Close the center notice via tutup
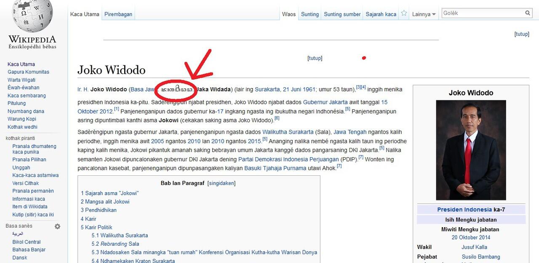The height and width of the screenshot is (263, 539). tap(315, 58)
